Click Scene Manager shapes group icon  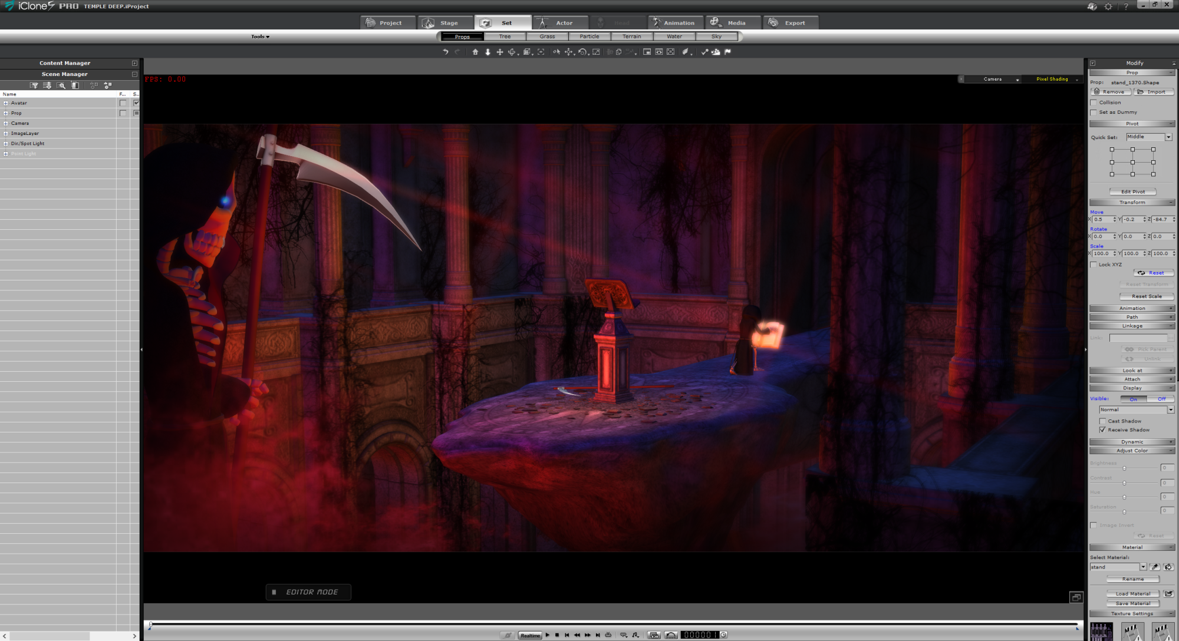pyautogui.click(x=107, y=85)
